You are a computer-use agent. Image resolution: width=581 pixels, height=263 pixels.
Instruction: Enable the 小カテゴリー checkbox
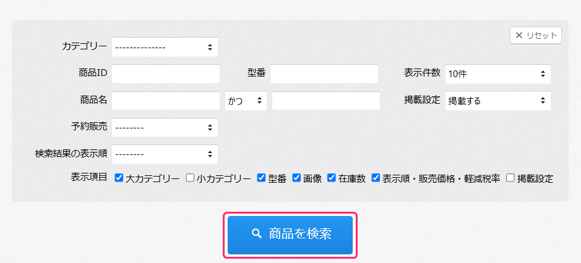pyautogui.click(x=191, y=178)
